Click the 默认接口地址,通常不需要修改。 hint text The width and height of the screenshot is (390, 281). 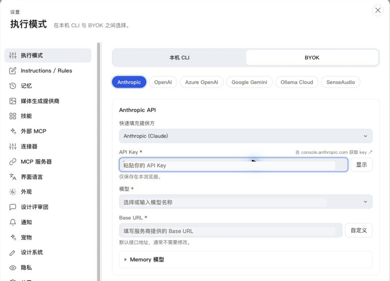coord(156,242)
